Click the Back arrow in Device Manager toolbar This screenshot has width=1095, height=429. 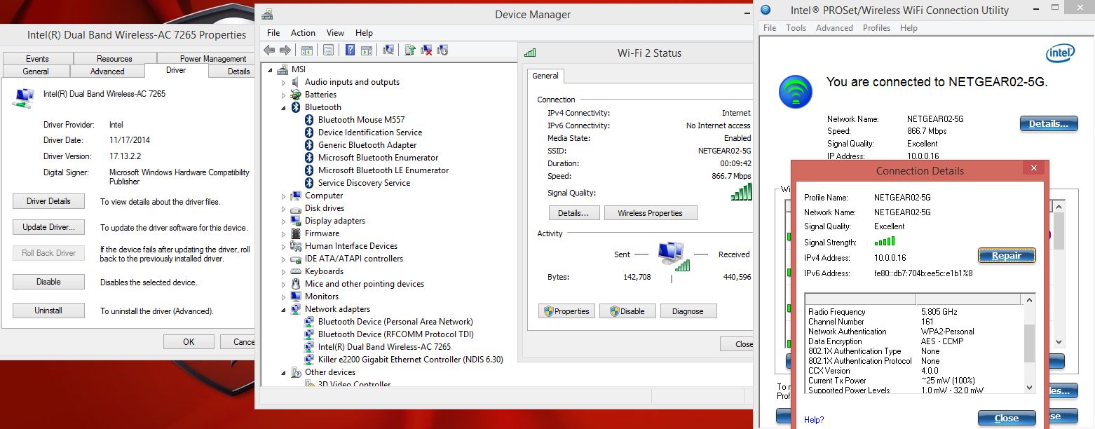(269, 50)
